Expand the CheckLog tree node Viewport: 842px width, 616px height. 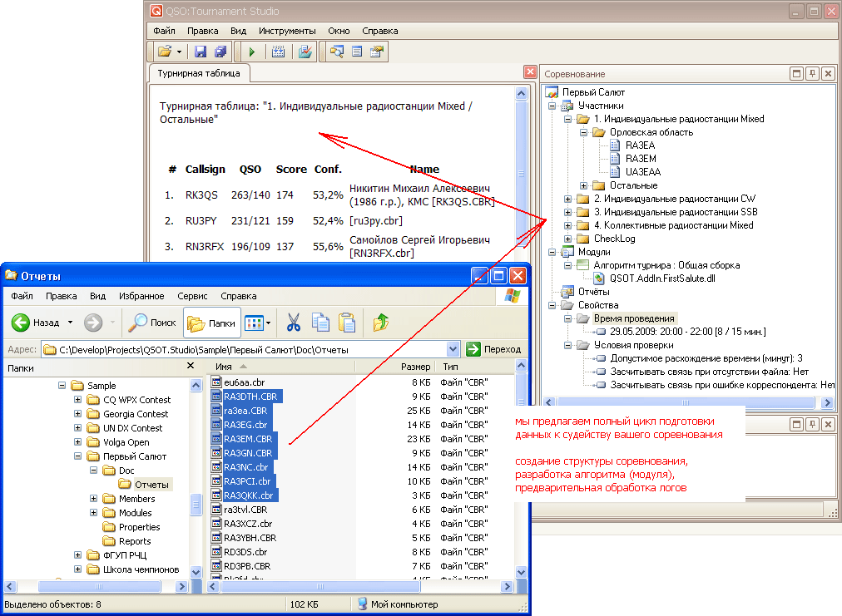[x=568, y=239]
